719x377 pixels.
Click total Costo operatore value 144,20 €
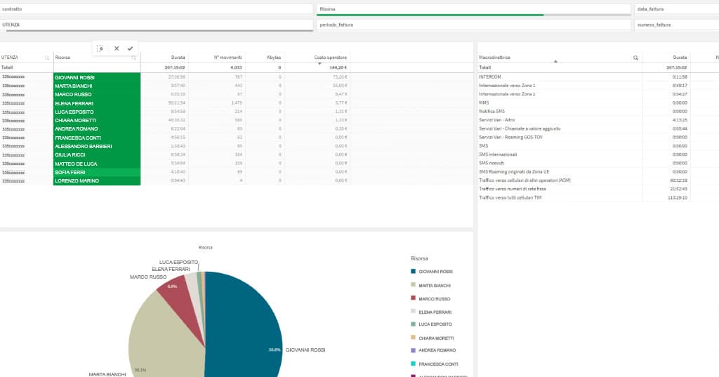pyautogui.click(x=338, y=68)
